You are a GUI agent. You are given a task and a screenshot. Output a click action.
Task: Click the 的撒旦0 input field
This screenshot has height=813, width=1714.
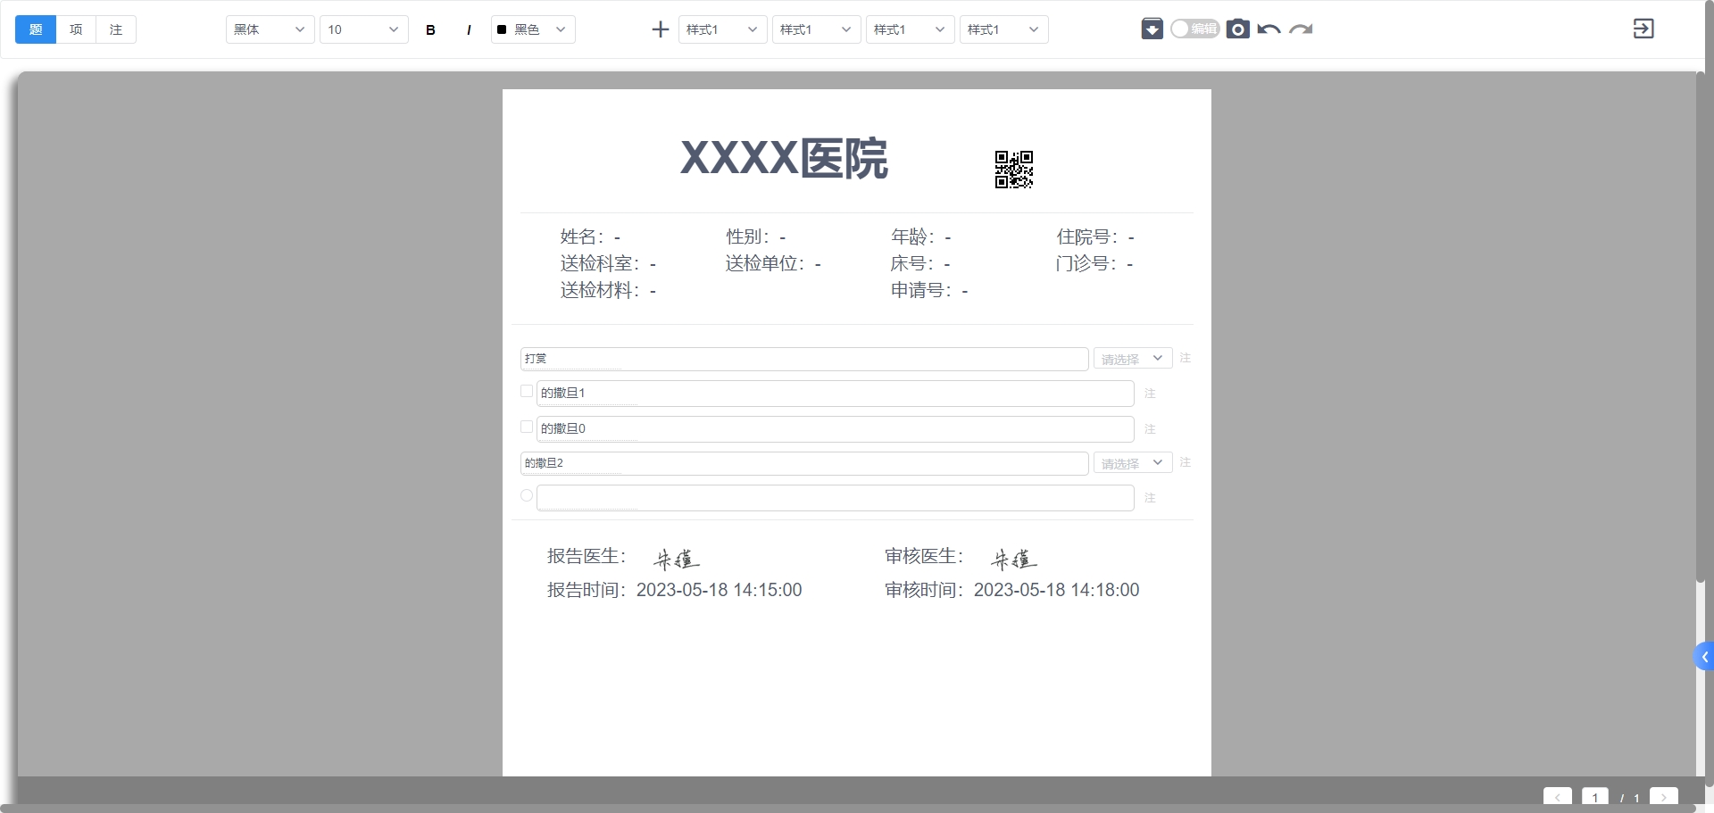(x=836, y=429)
